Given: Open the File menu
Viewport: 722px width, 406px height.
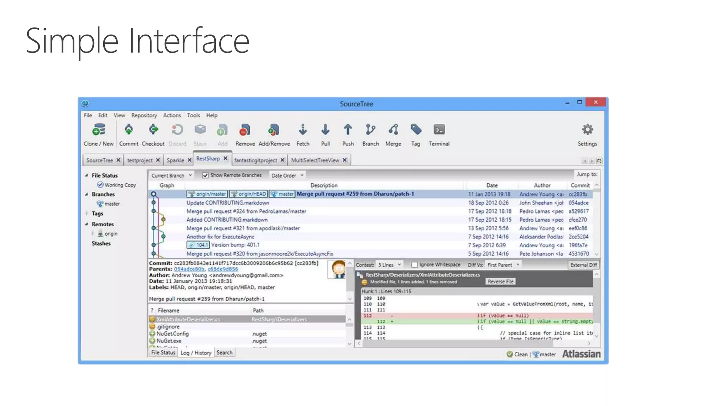Looking at the screenshot, I should (x=88, y=115).
